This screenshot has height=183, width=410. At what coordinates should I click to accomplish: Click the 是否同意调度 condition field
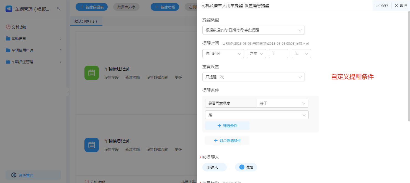click(231, 103)
